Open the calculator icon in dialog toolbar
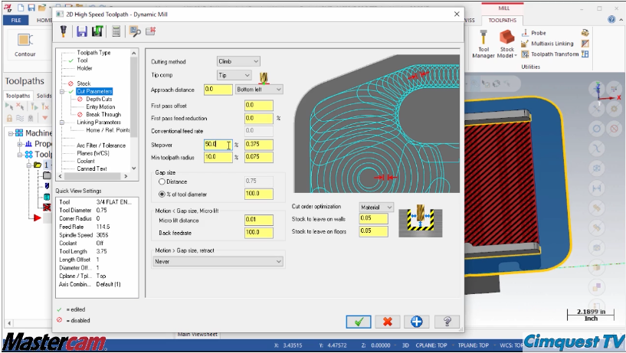Screen dimensions: 626x353 pyautogui.click(x=116, y=31)
